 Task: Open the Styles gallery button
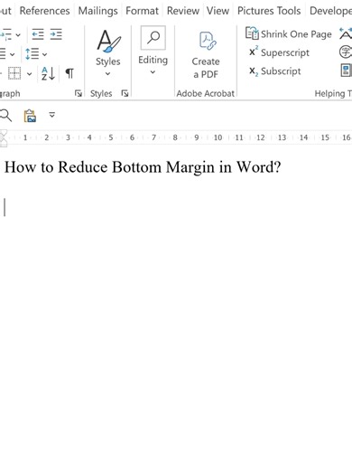click(x=108, y=48)
